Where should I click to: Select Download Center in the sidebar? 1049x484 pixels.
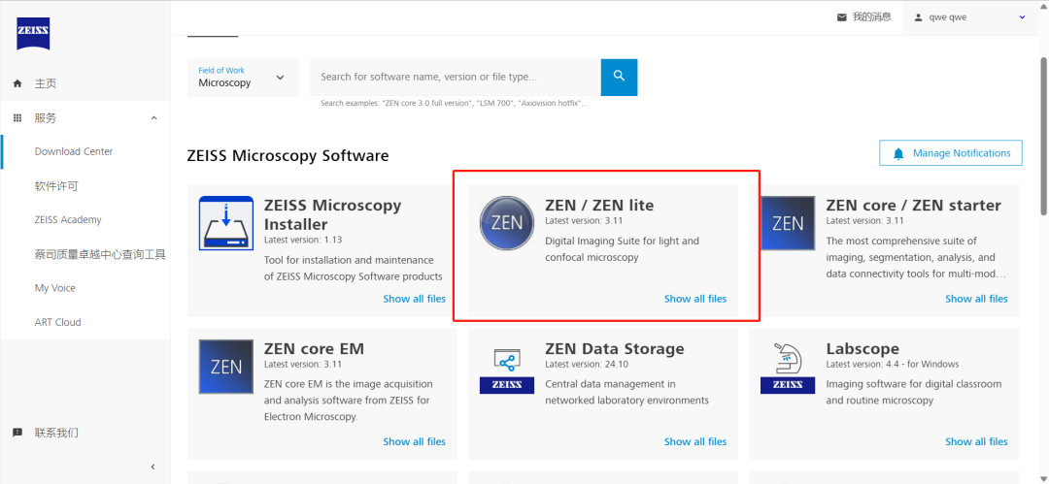click(x=74, y=151)
